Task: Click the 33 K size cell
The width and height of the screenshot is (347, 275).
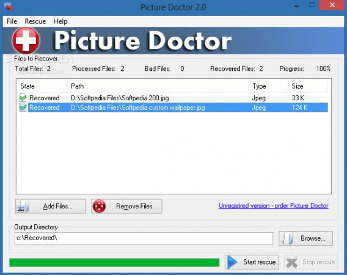Action: (298, 98)
